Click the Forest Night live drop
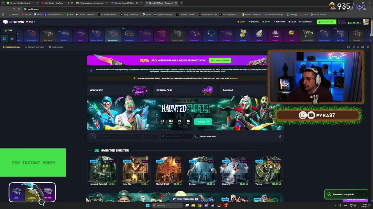This screenshot has width=373, height=209. 178,35
